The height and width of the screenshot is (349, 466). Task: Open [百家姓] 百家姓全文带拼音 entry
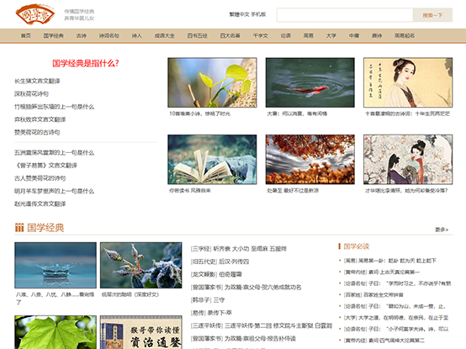(373, 295)
